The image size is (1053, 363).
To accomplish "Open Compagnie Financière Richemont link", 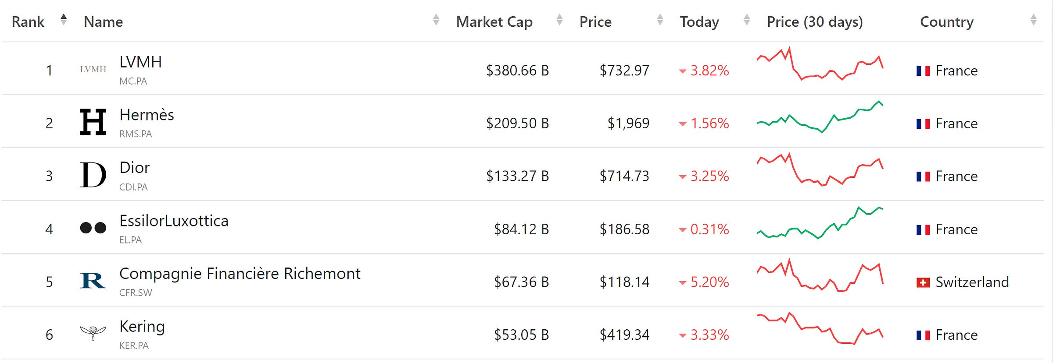I will coord(240,274).
